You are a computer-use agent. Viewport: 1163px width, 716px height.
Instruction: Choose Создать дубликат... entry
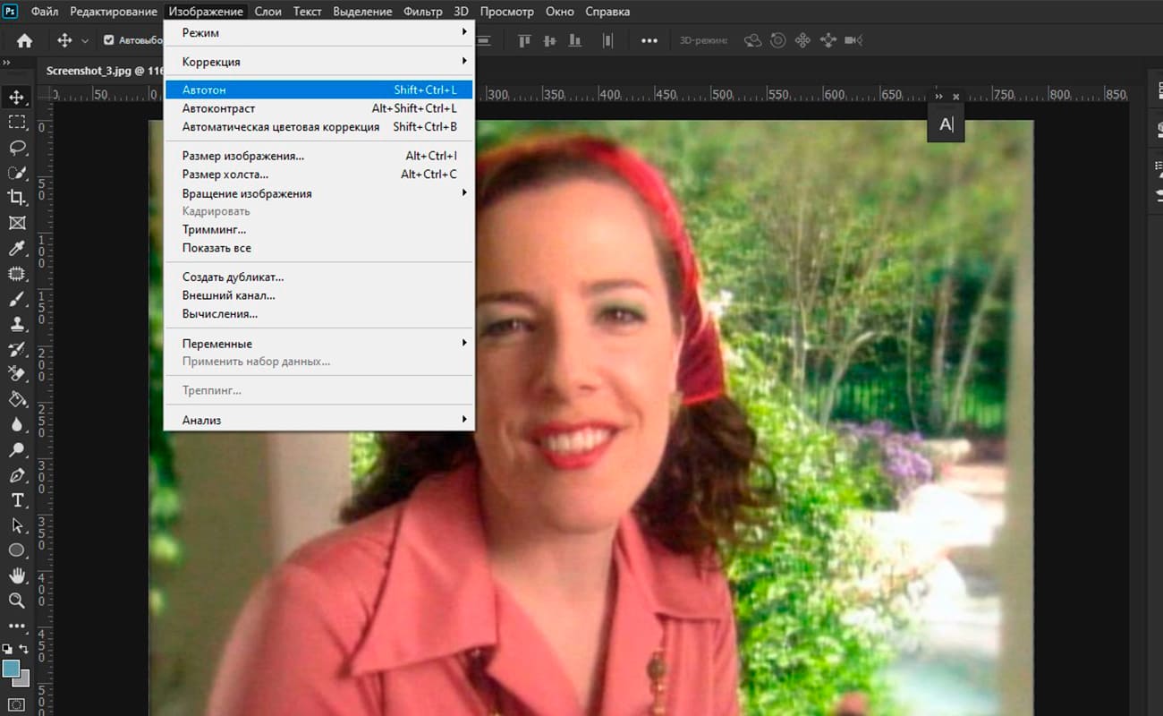point(319,277)
